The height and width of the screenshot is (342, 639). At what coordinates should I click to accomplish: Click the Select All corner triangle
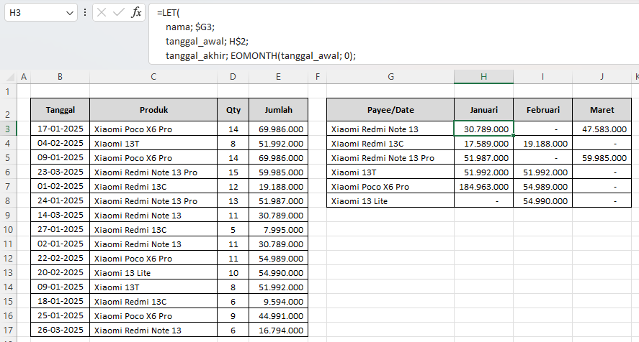click(x=10, y=78)
